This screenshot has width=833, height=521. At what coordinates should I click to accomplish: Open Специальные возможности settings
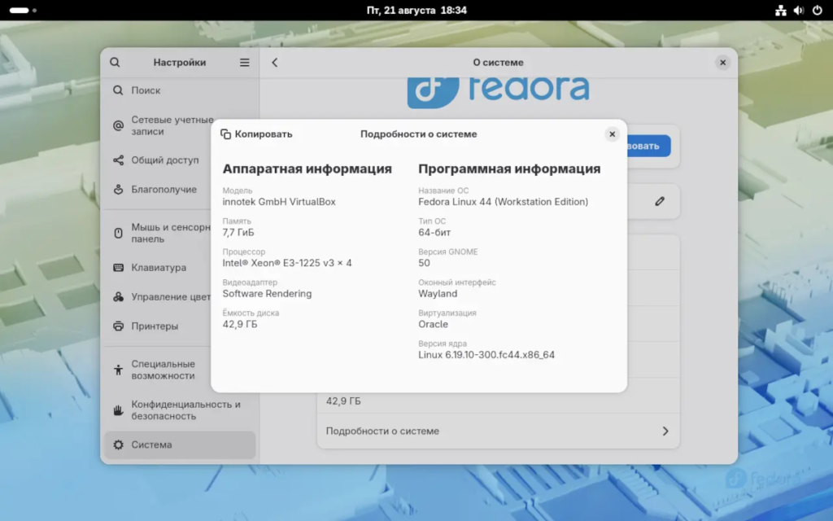(x=180, y=370)
